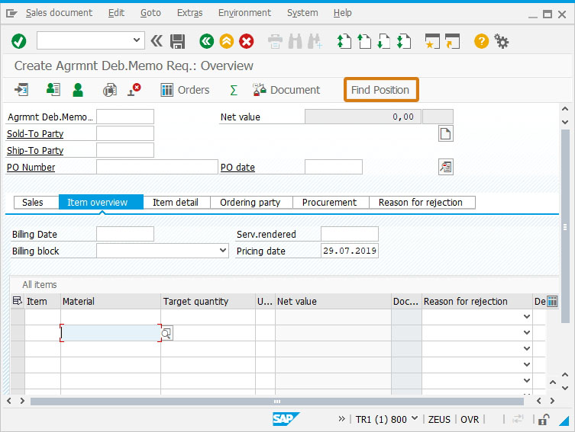The height and width of the screenshot is (432, 575).
Task: Click the blank document header icon
Action: [445, 133]
